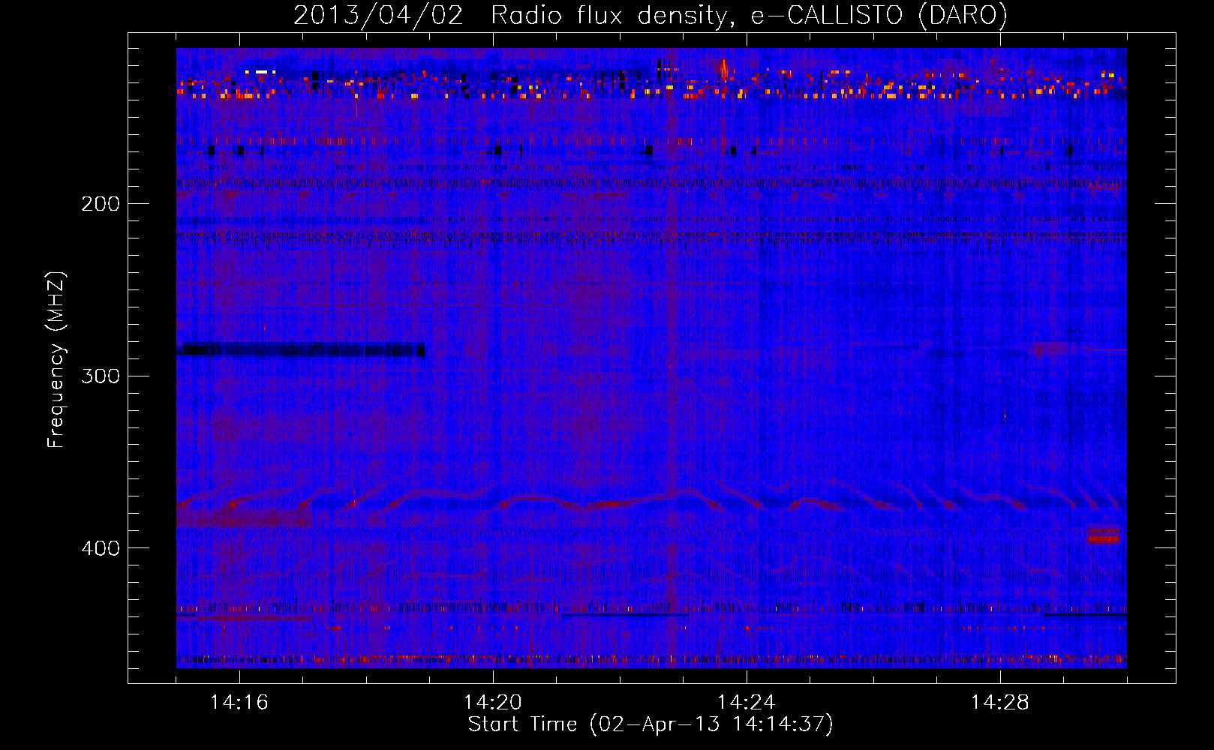The width and height of the screenshot is (1214, 750).
Task: Click the "Start Time (02-Apr-13 14:14:37)" label
Action: [x=651, y=724]
